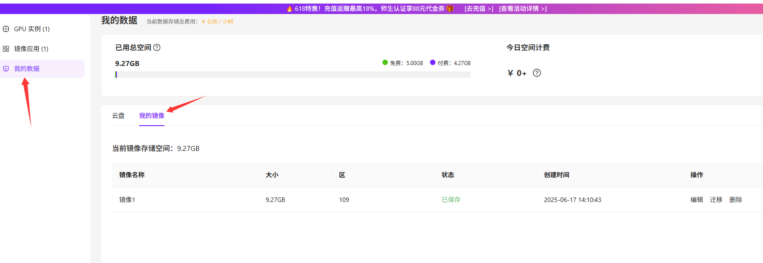
Task: Click the fire icon in promo banner
Action: click(x=290, y=9)
